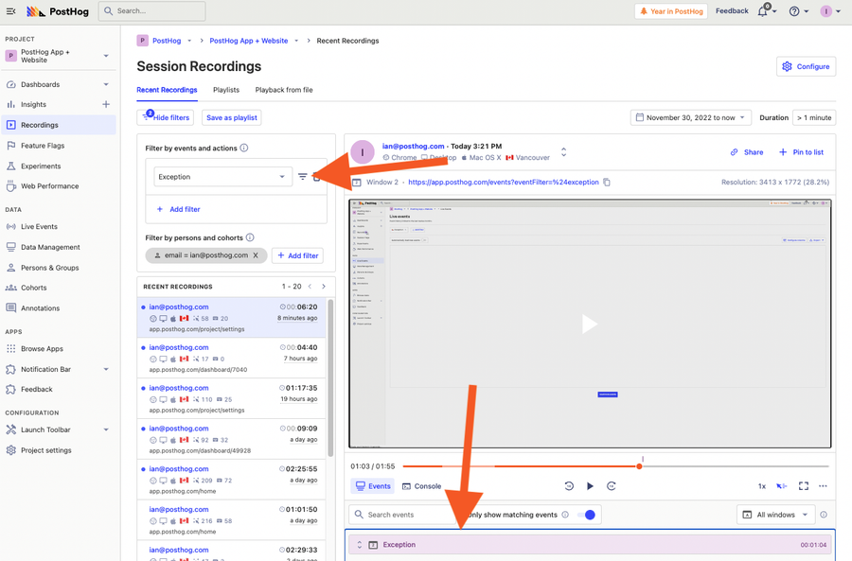Screen dimensions: 852x561
Task: Add new insight with plus icon
Action: (106, 104)
